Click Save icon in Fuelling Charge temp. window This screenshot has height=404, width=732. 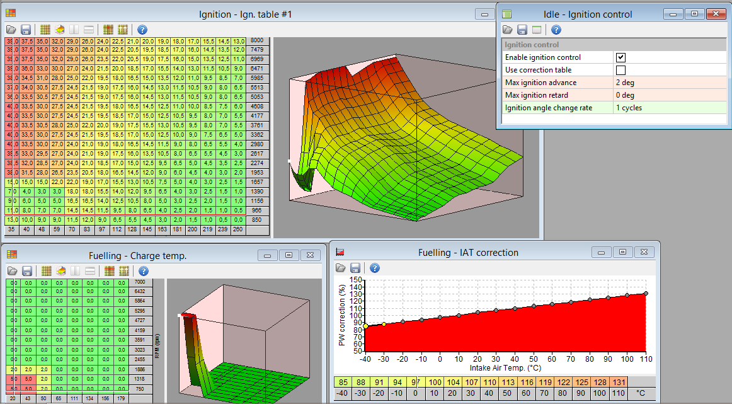(x=26, y=271)
